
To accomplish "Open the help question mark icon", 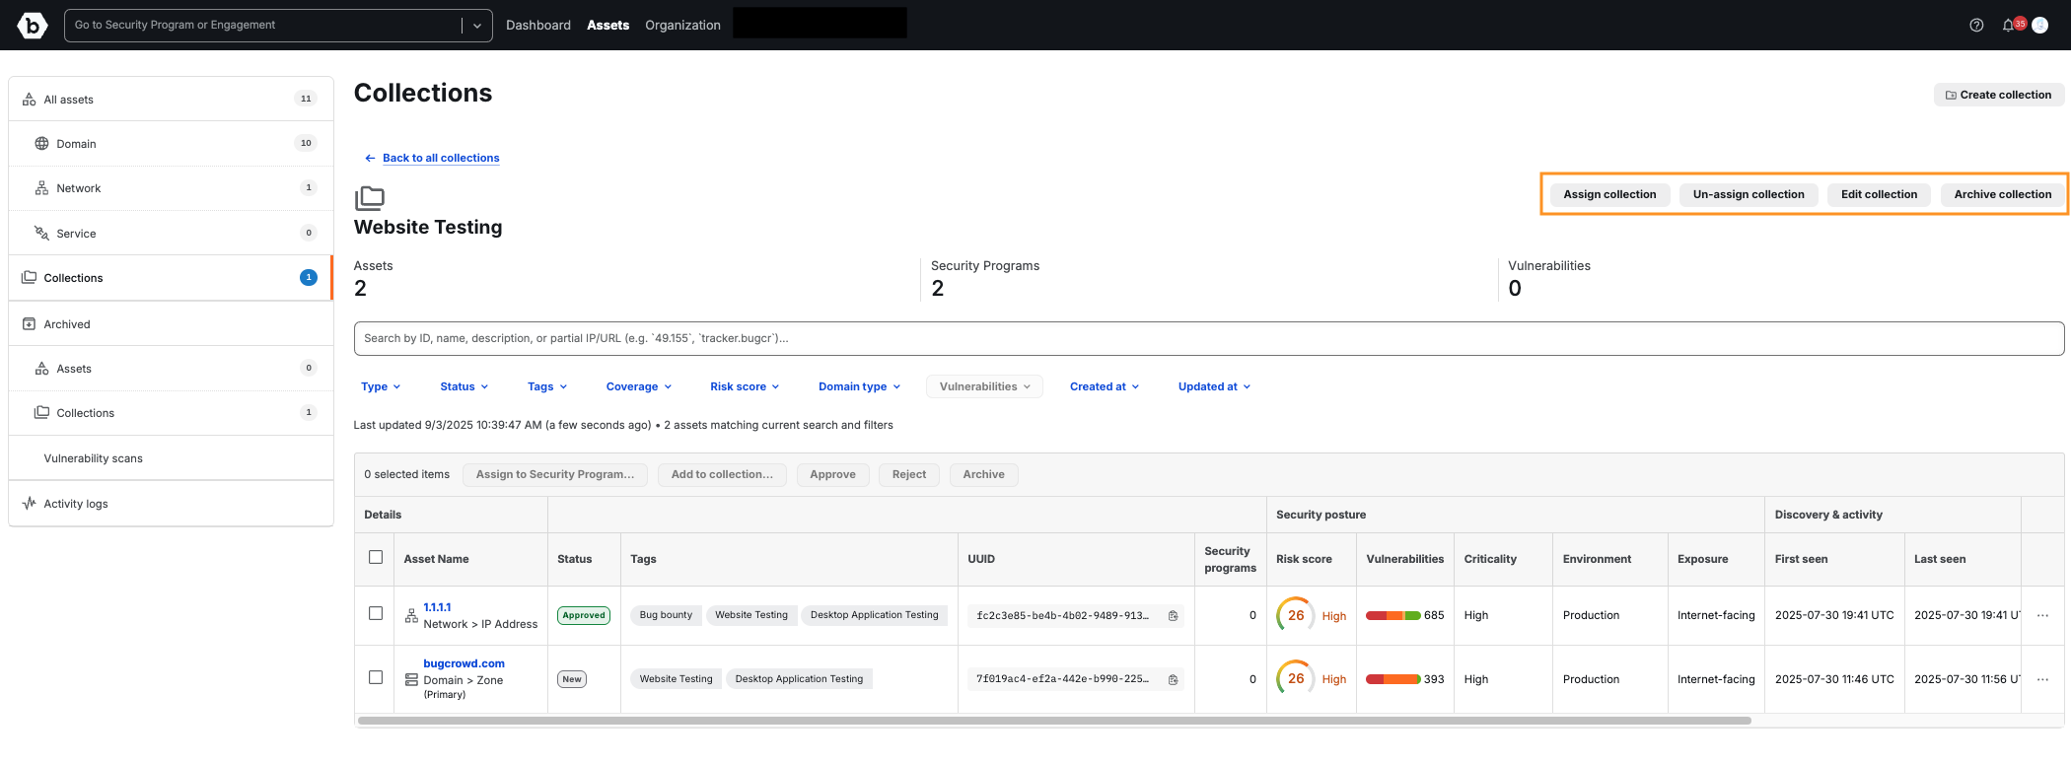I will tap(1976, 26).
